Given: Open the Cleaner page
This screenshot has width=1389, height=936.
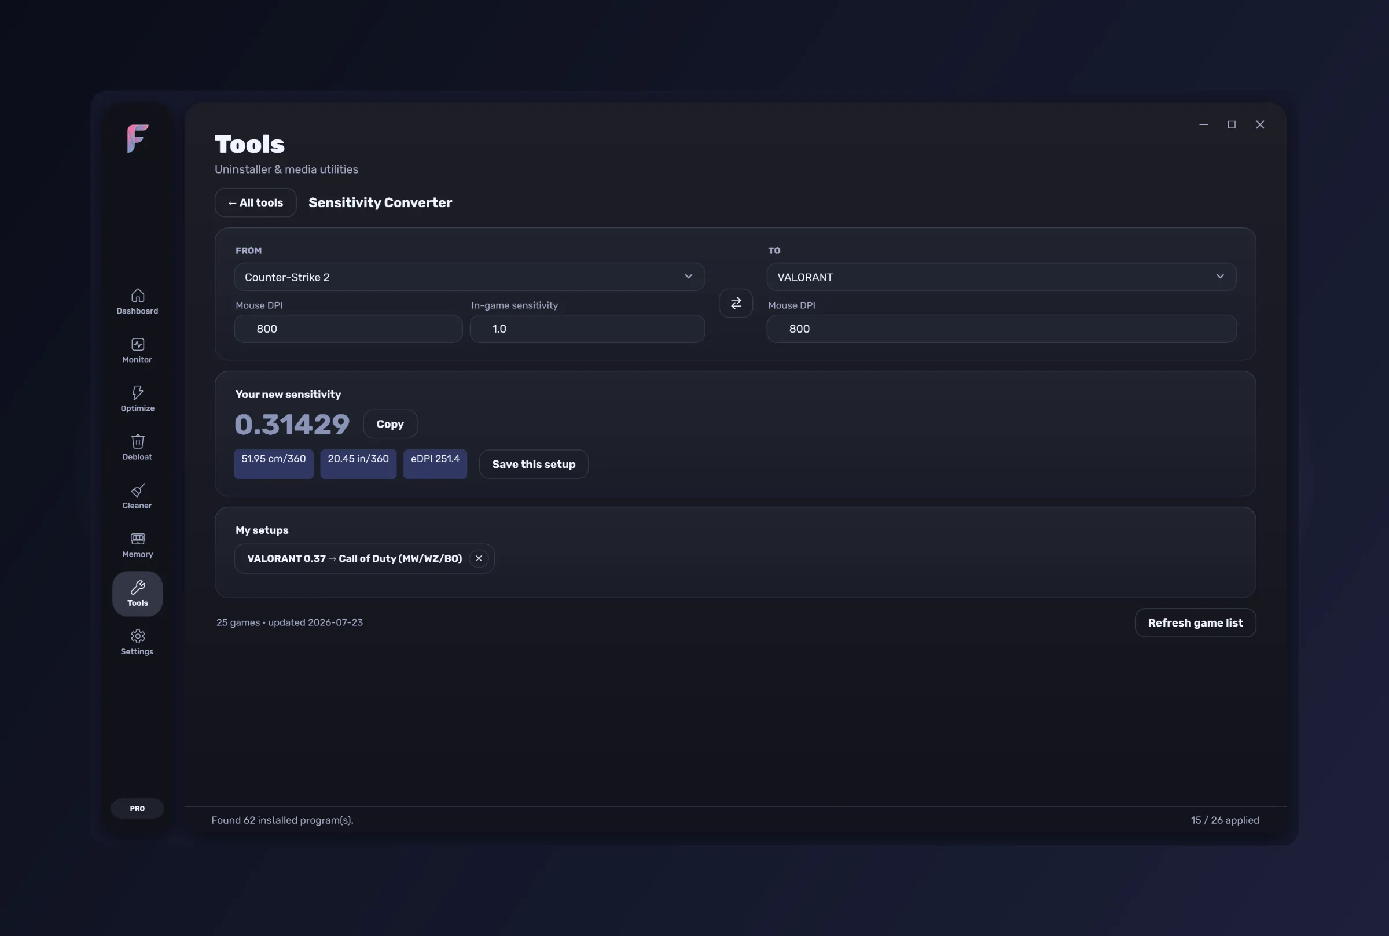Looking at the screenshot, I should point(137,496).
